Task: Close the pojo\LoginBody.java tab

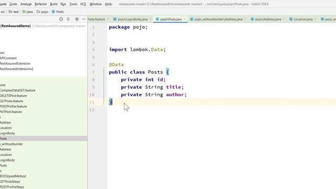Action: 150,19
